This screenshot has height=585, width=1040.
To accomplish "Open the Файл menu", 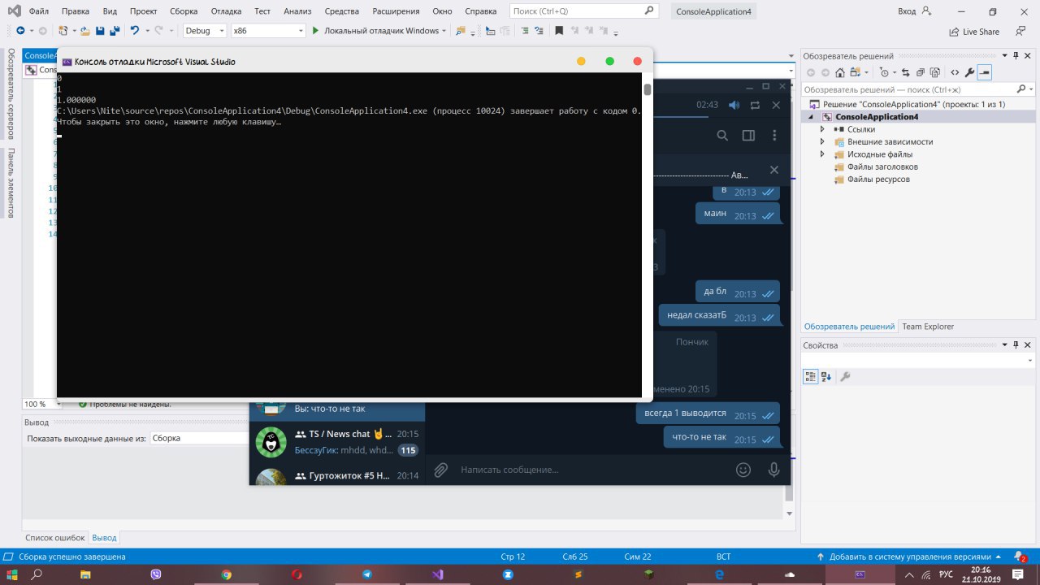I will [x=39, y=11].
